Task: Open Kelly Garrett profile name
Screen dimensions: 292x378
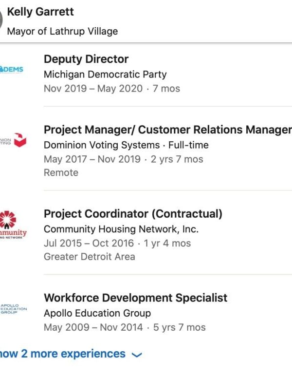Action: [x=40, y=12]
